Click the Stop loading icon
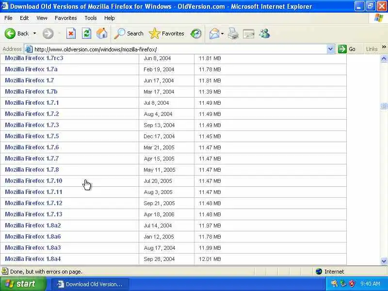388x291 pixels. coord(71,33)
